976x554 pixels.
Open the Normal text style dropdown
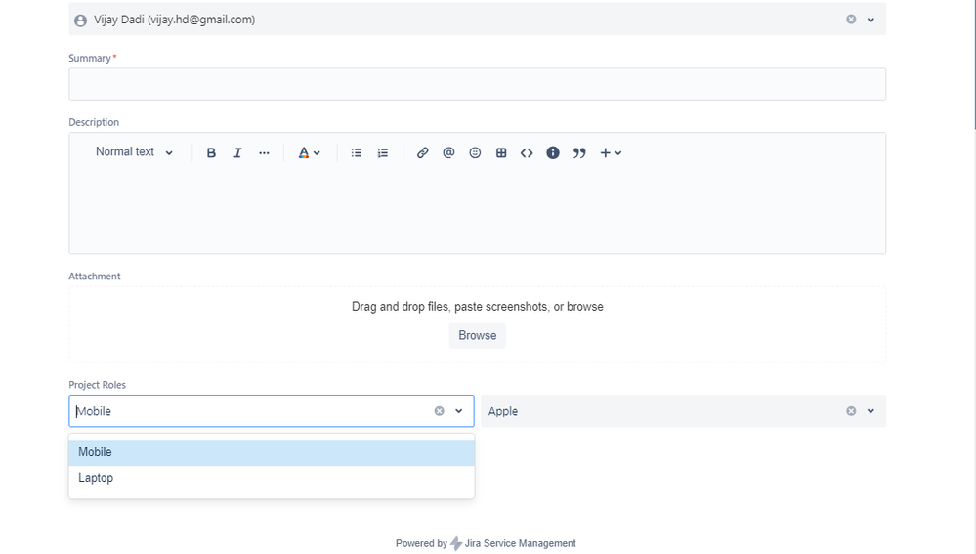(134, 152)
